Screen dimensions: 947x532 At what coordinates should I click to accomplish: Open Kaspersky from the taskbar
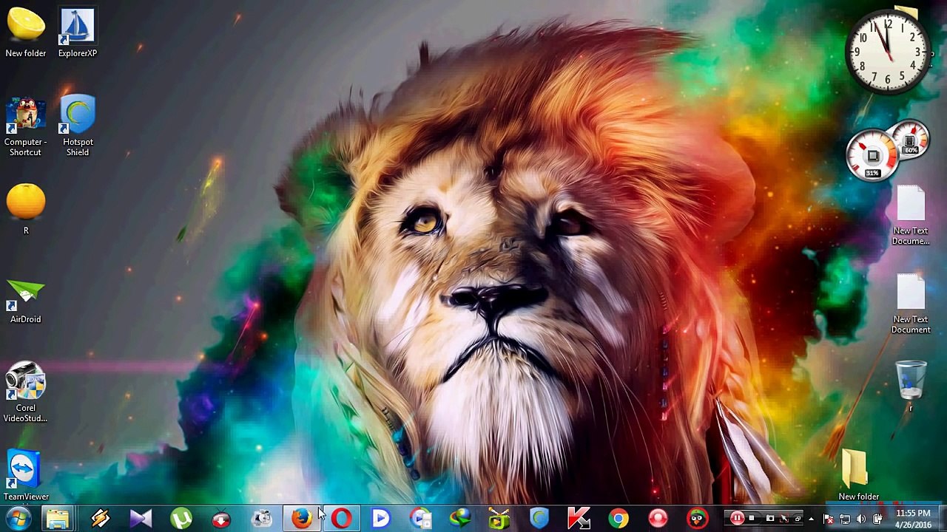click(579, 519)
